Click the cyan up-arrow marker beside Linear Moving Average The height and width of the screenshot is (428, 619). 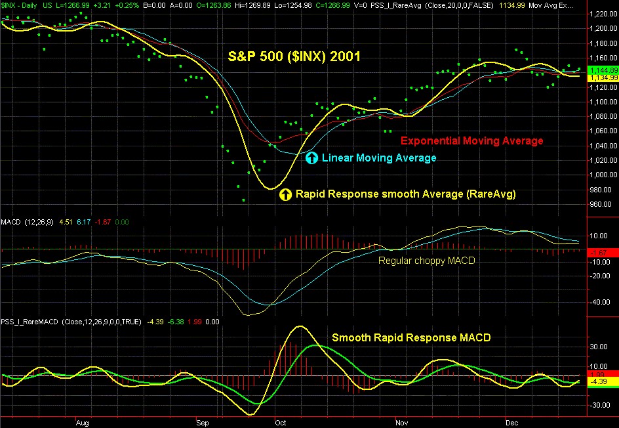pyautogui.click(x=311, y=158)
